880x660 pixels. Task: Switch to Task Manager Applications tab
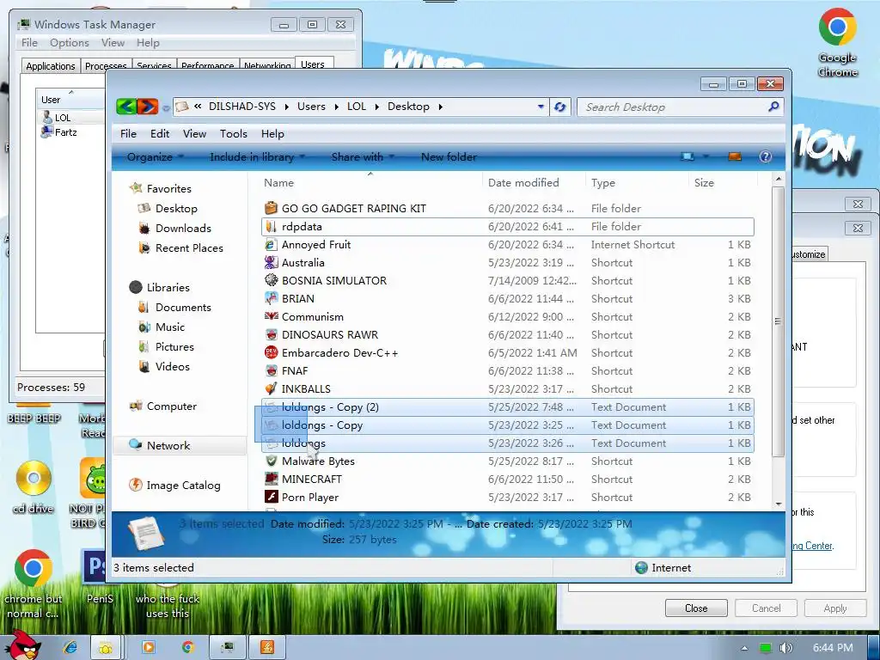[51, 65]
